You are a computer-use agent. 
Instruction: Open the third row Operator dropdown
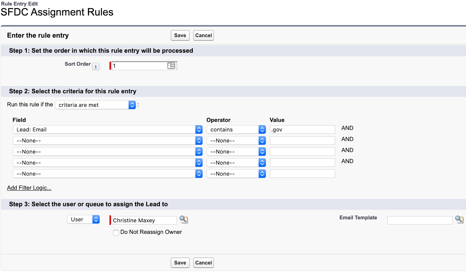pyautogui.click(x=236, y=152)
